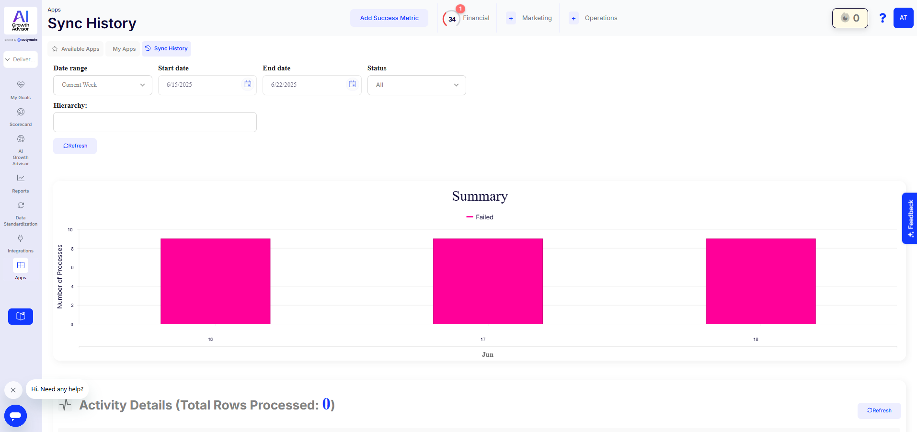The width and height of the screenshot is (917, 432).
Task: Open the blue book guide button
Action: tap(21, 317)
